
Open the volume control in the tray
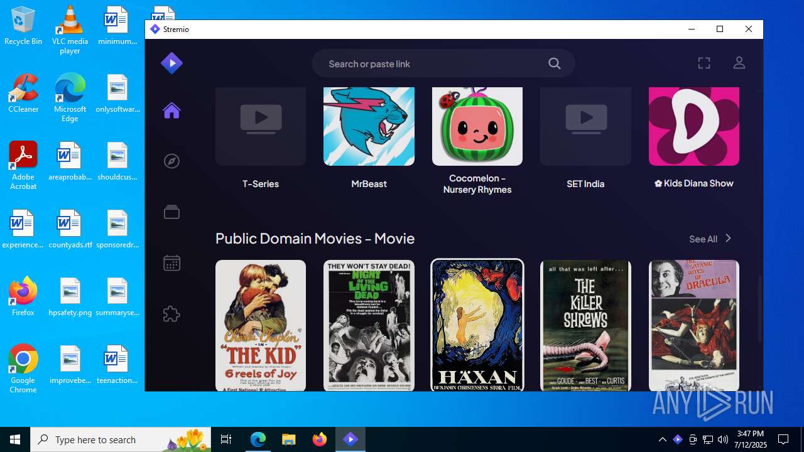[723, 439]
